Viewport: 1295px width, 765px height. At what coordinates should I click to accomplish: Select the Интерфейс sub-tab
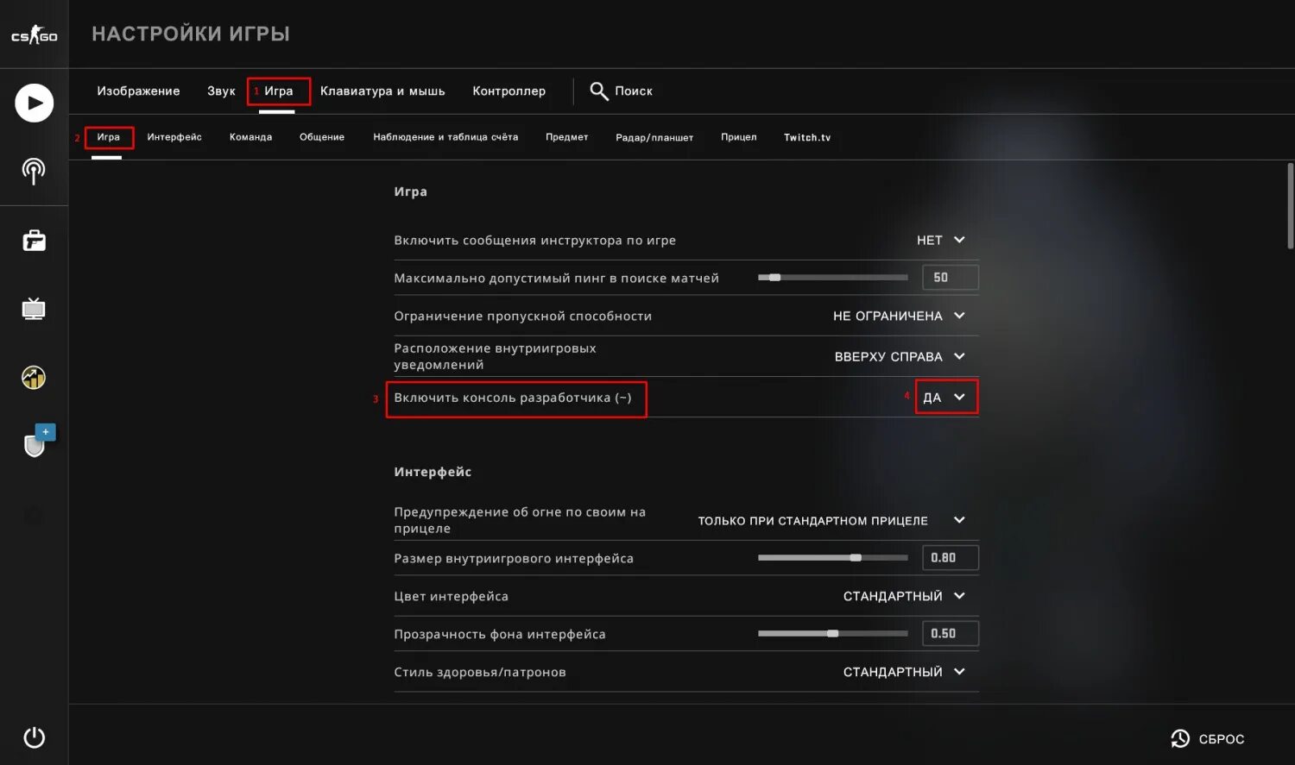pyautogui.click(x=174, y=137)
